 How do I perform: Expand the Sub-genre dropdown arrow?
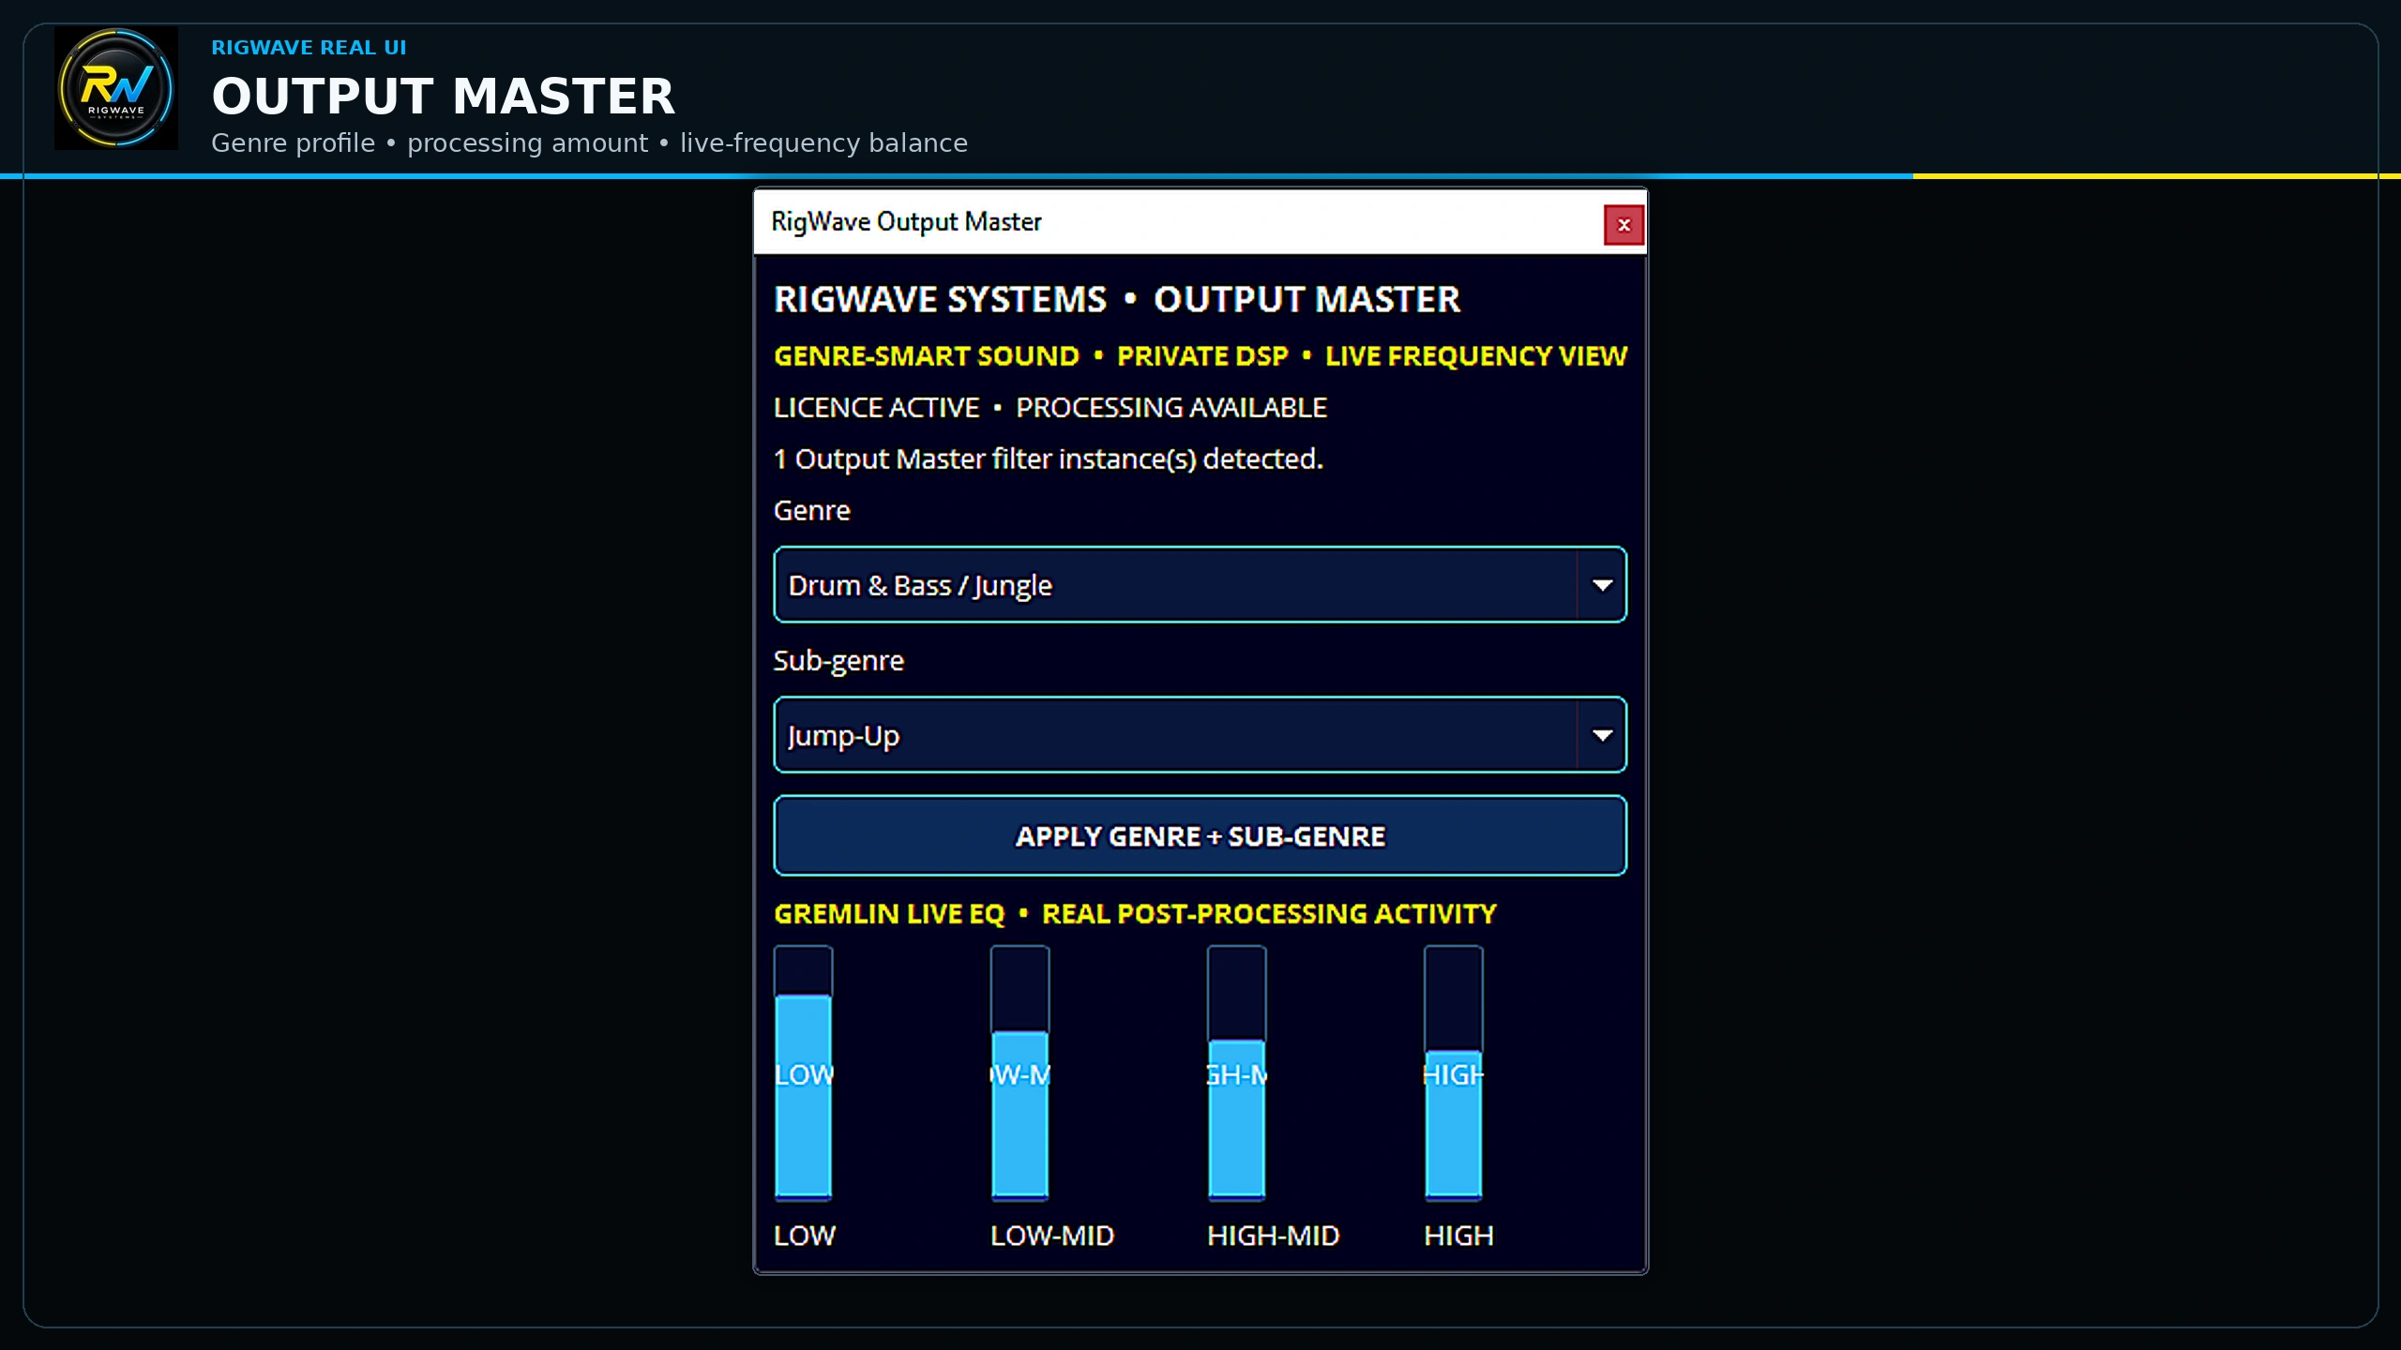click(1602, 735)
